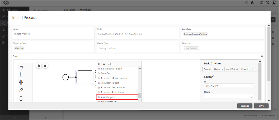Screen dimensions: 279x120
Task: Open the info icon in top bar
Action: (262, 3)
